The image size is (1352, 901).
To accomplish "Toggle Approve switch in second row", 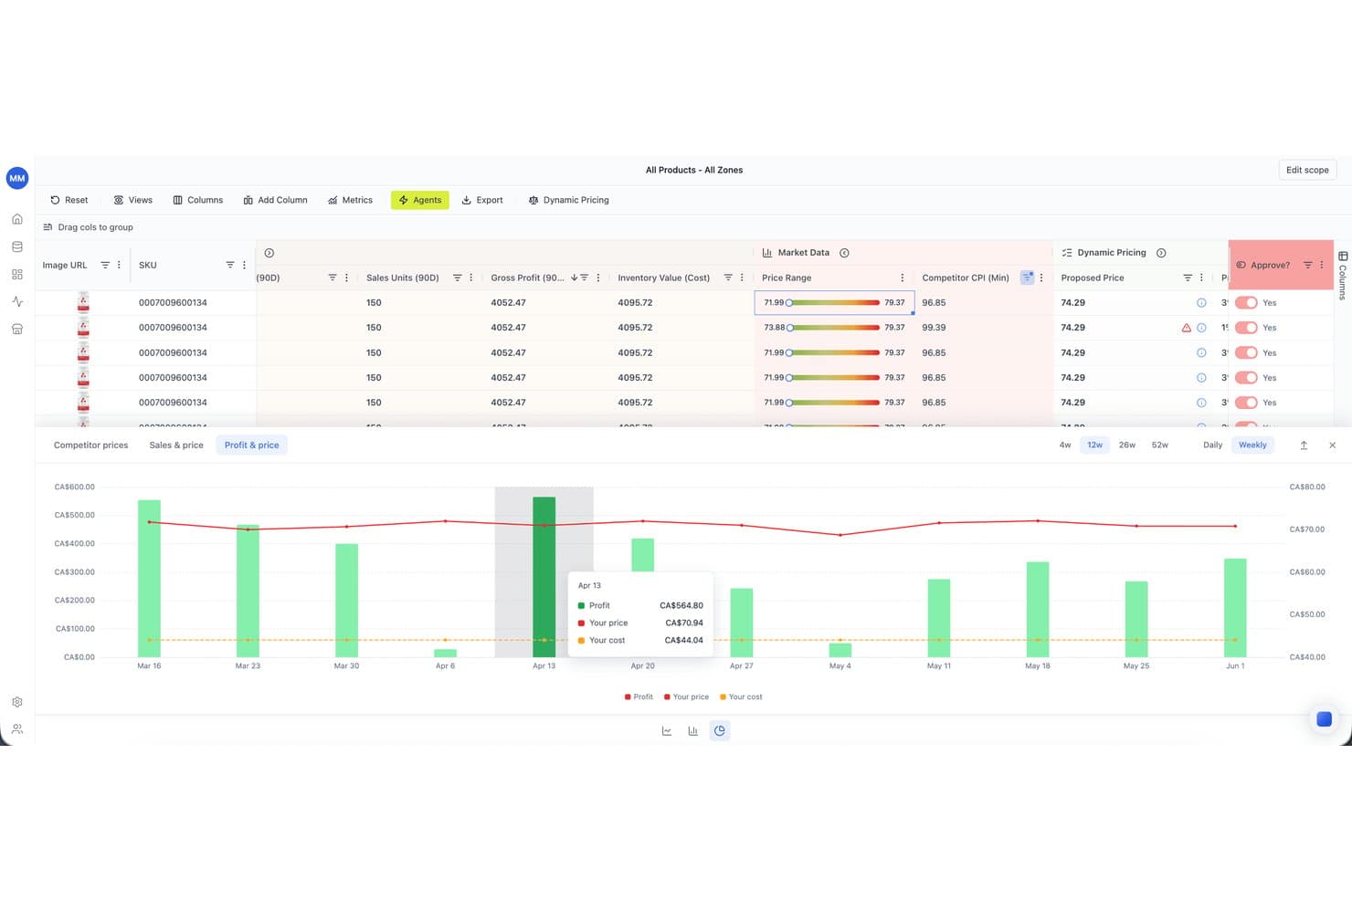I will (x=1246, y=328).
